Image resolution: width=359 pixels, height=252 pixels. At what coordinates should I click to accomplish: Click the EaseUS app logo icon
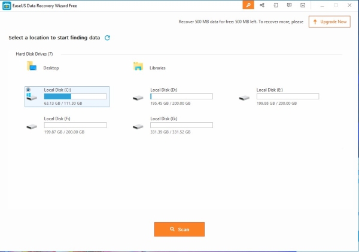[7, 6]
